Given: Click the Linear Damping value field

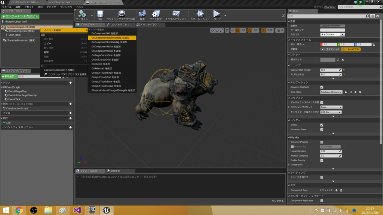Looking at the screenshot, I should click(x=331, y=152).
